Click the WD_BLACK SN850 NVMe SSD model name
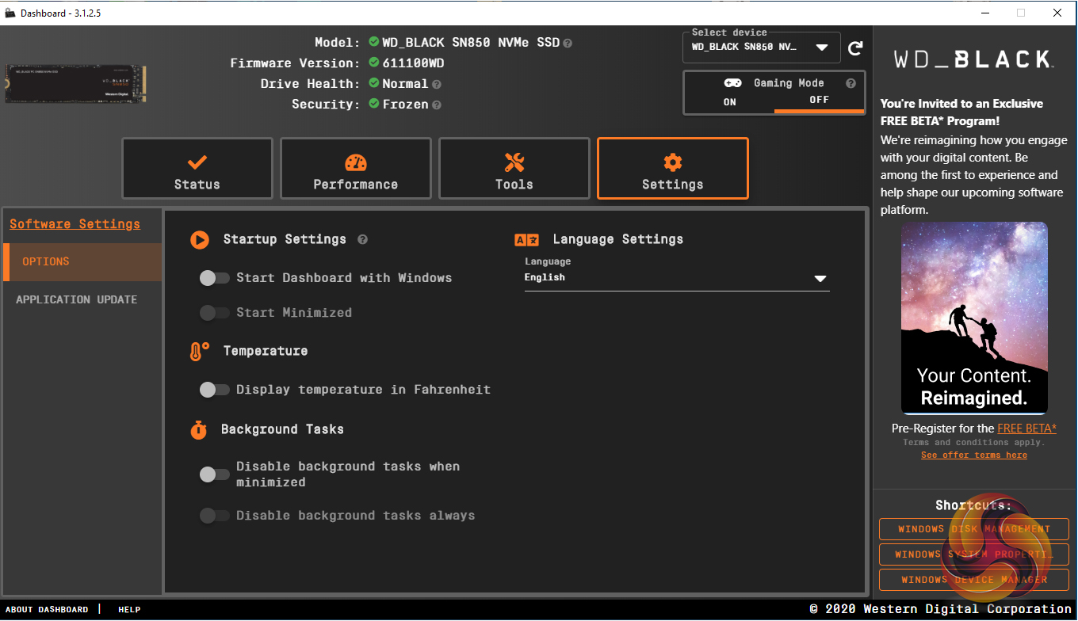1078x621 pixels. click(x=471, y=43)
